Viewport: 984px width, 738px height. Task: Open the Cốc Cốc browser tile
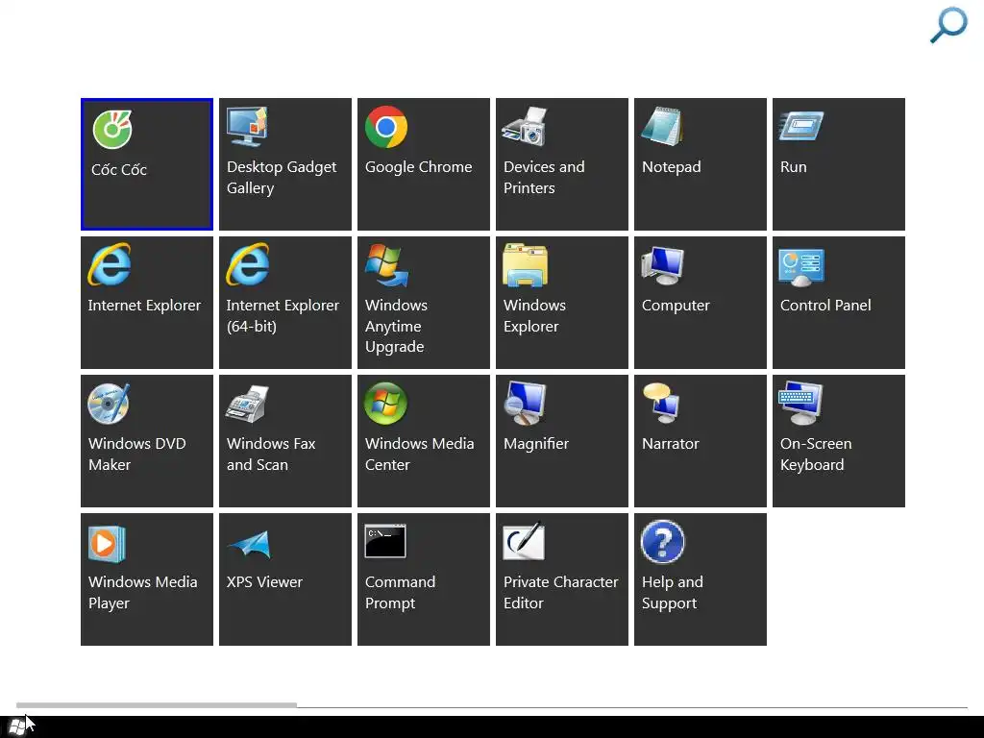(147, 164)
